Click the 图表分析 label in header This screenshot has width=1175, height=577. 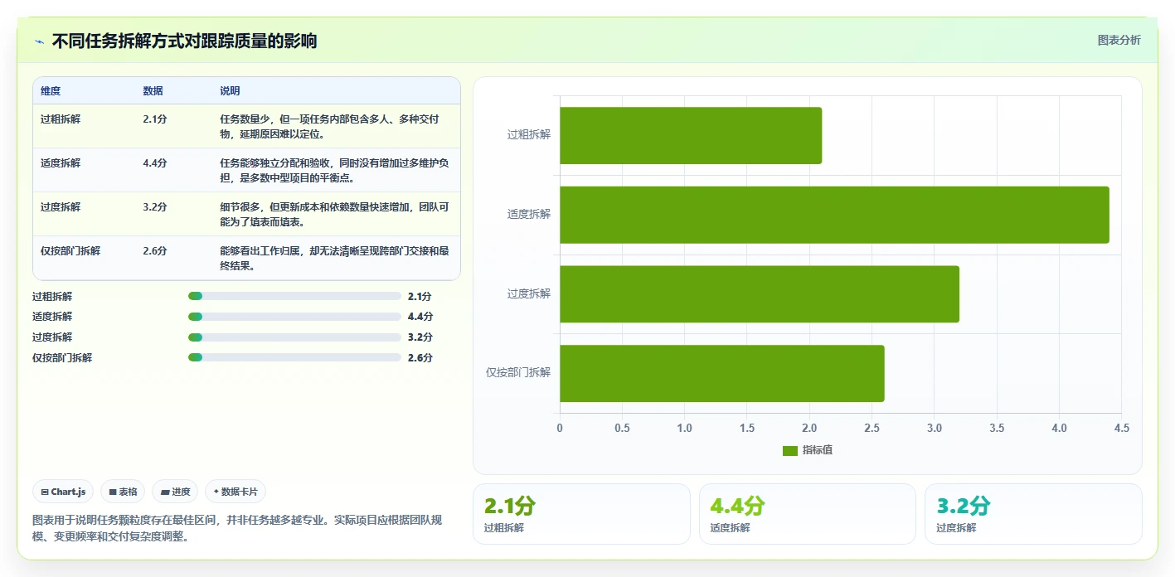click(x=1119, y=40)
